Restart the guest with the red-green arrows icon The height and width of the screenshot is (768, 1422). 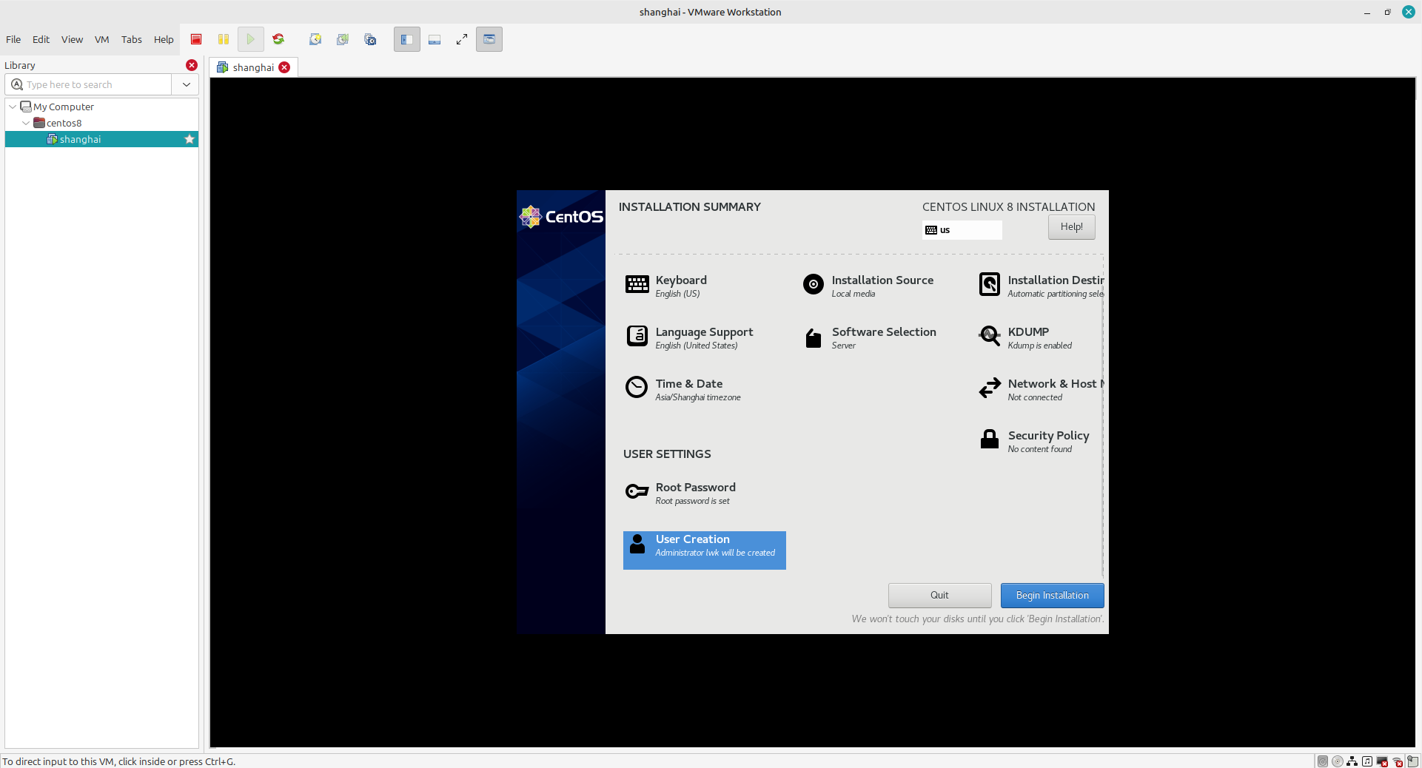(x=278, y=39)
